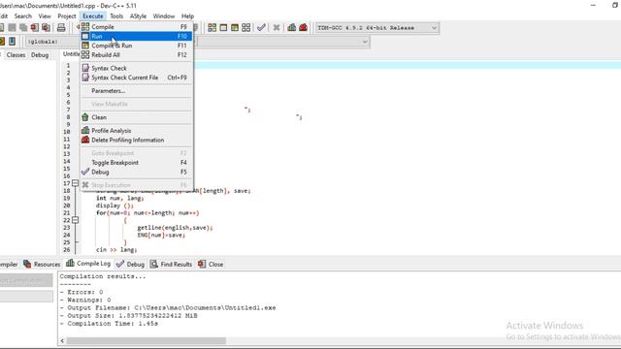This screenshot has width=621, height=349.
Task: Click the Delete Profiling Information toolbar icon
Action: tap(304, 27)
